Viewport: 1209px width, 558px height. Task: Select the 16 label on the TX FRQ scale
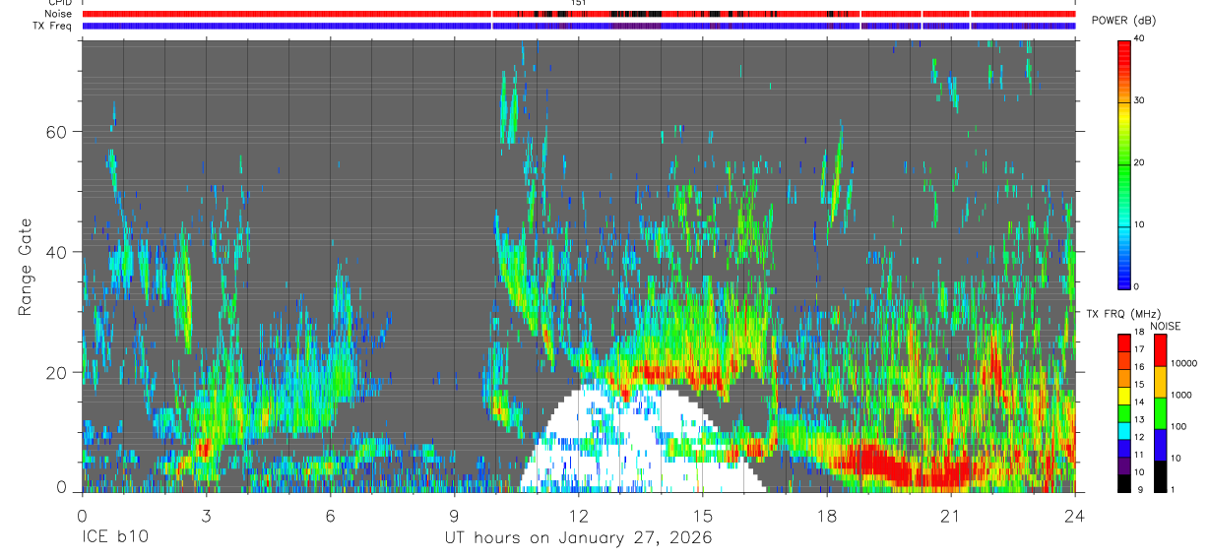(x=1140, y=367)
